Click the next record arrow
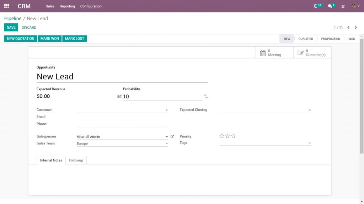Viewport: 364px width, 204px height. tap(356, 27)
